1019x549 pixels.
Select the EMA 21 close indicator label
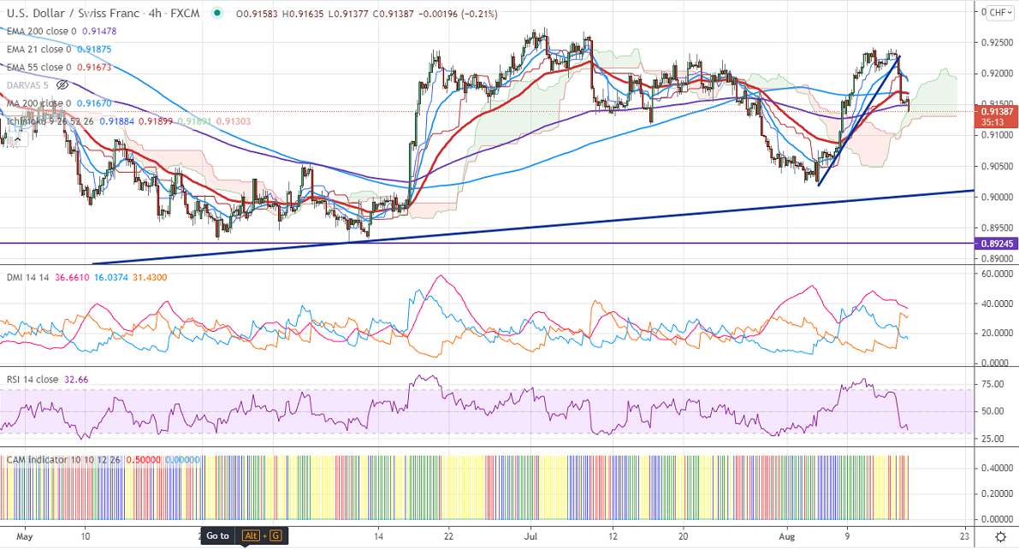pos(39,50)
